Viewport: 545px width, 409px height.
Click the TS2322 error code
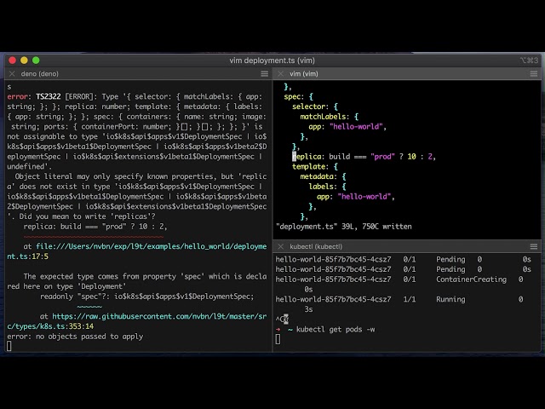pos(49,96)
